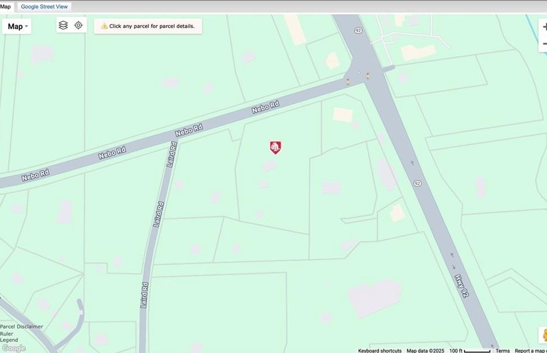Image resolution: width=547 pixels, height=353 pixels.
Task: Open the Terms link
Action: click(x=502, y=351)
